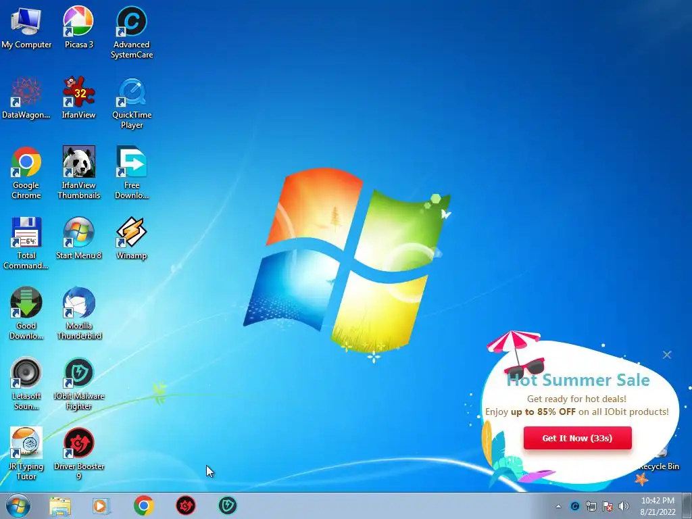Screen dimensions: 692x519
Task: Launch Total Commander shortcut
Action: point(26,243)
